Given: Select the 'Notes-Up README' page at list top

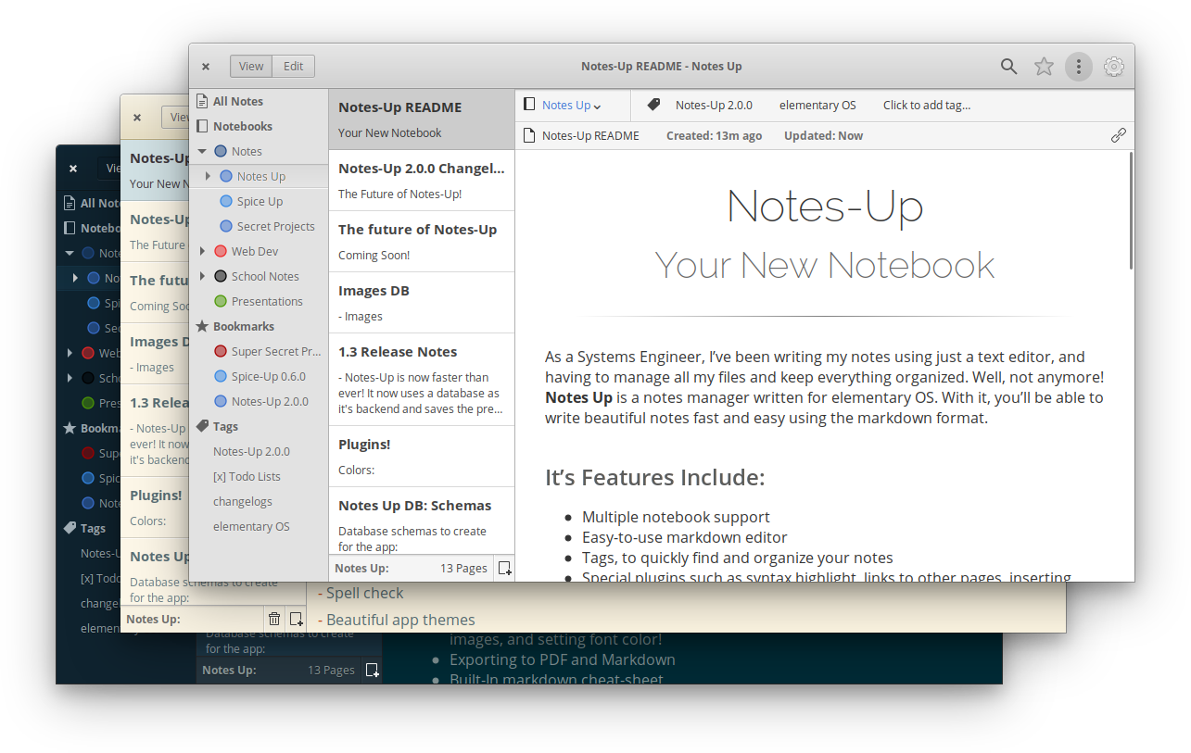Looking at the screenshot, I should point(422,119).
